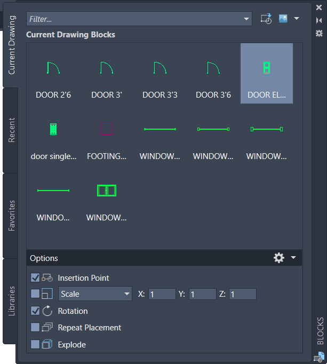The image size is (327, 364).
Task: Click the Insertion Point icon
Action: click(47, 278)
